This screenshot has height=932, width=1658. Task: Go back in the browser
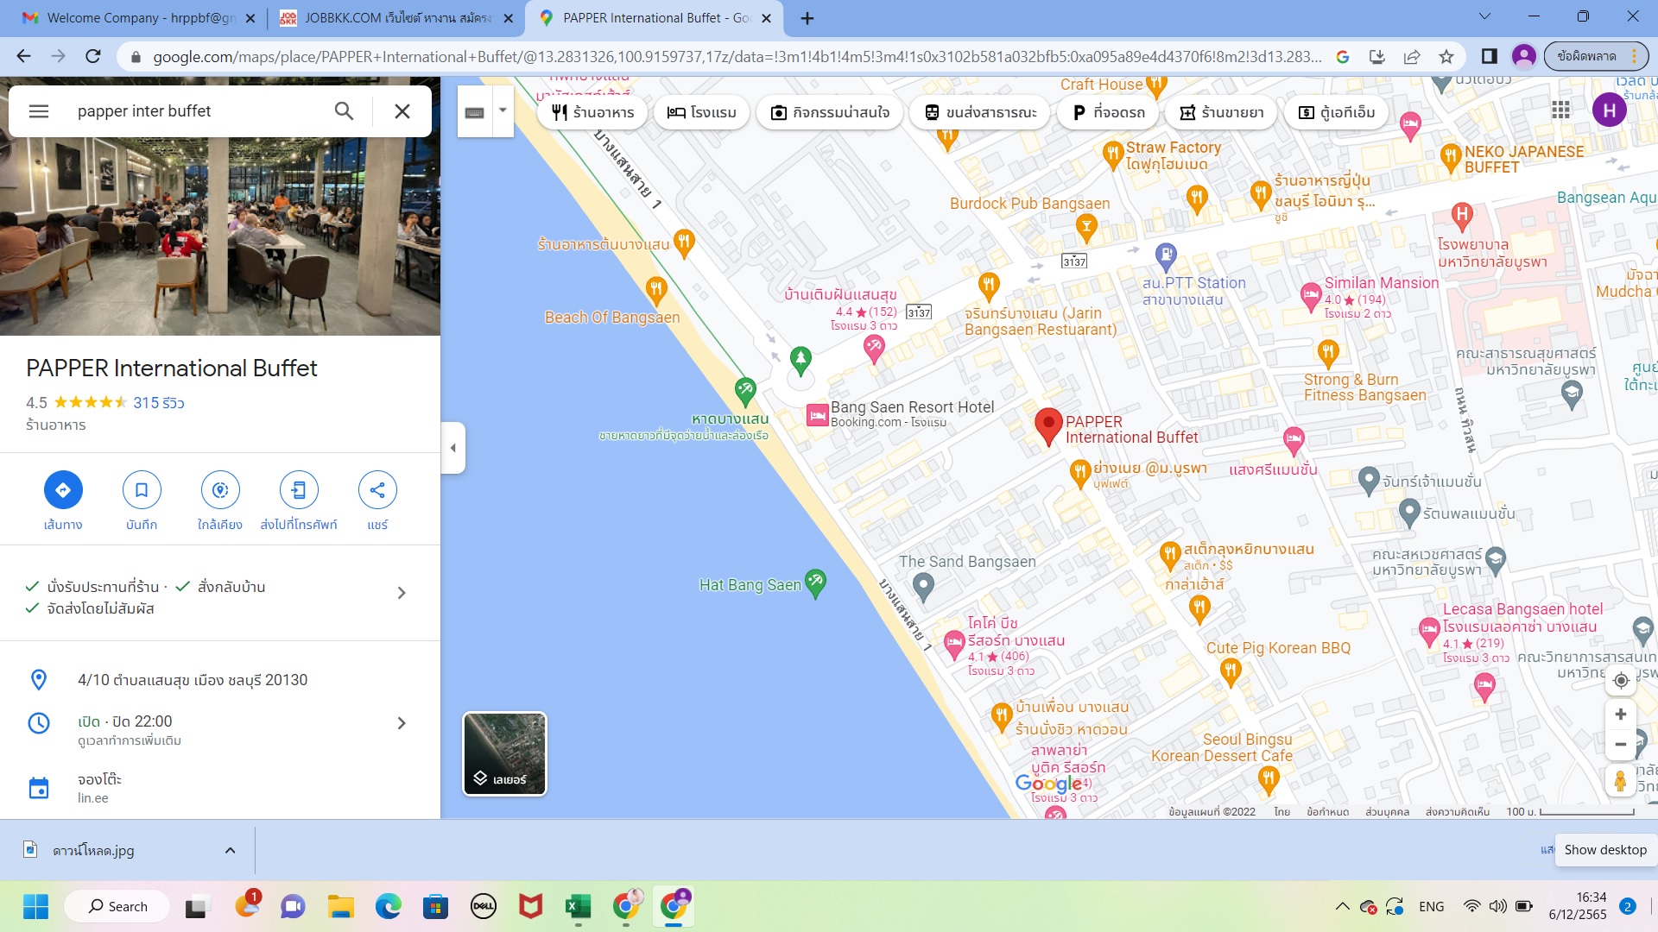coord(23,57)
